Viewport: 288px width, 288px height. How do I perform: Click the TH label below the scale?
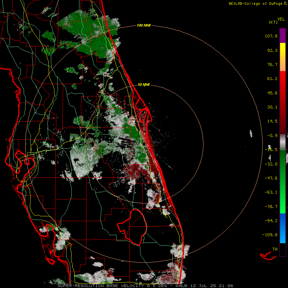coord(275,249)
